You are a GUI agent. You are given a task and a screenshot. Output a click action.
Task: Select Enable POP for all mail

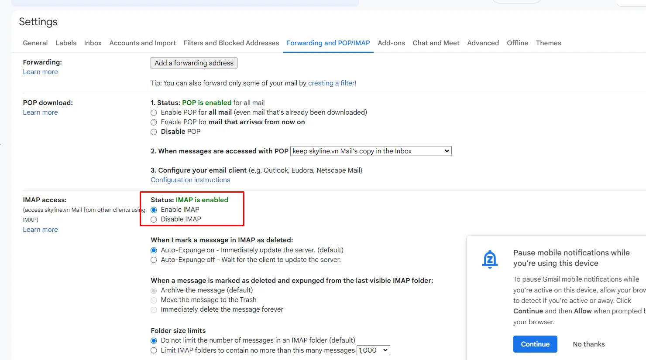click(154, 112)
